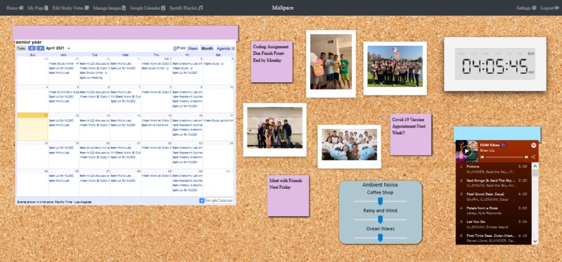Click the EDM Vibes album cover art
This screenshot has height=262, width=562.
pyautogui.click(x=466, y=151)
